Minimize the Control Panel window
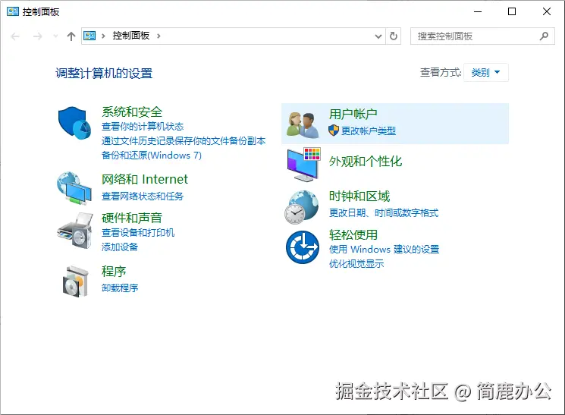Image resolution: width=565 pixels, height=415 pixels. (x=478, y=11)
